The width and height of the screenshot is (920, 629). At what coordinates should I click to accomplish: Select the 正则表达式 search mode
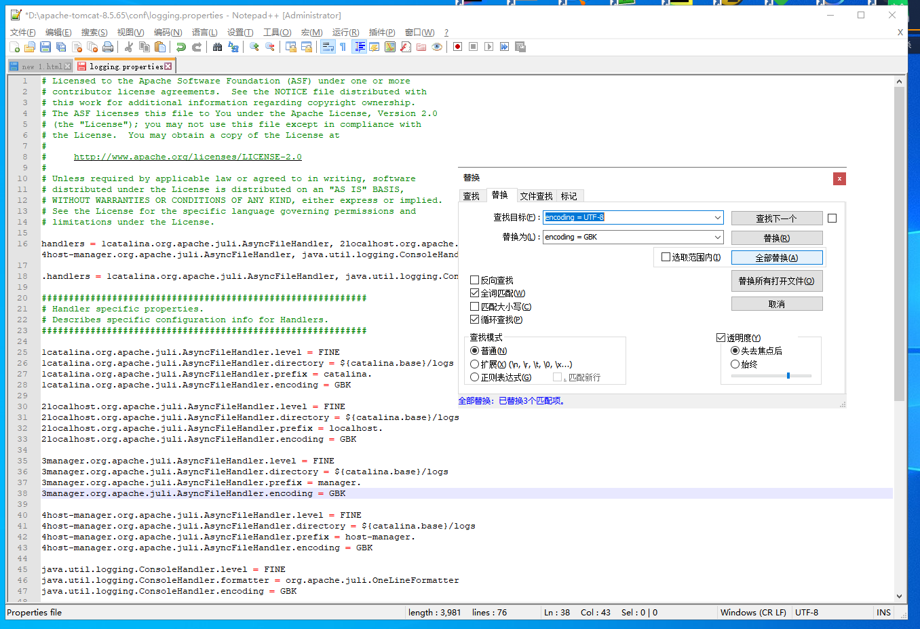click(475, 377)
